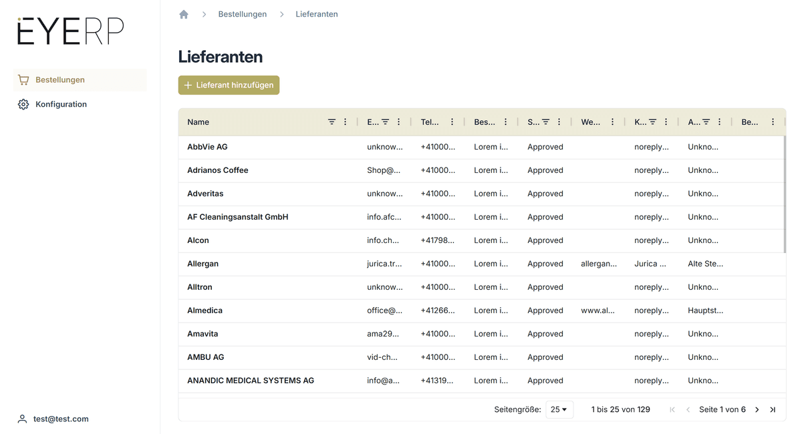Open filter for the Name column
Screen dimensions: 802x434
pos(331,122)
